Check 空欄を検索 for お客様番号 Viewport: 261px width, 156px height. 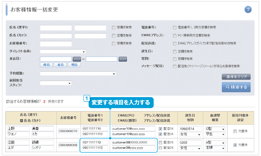click(113, 44)
